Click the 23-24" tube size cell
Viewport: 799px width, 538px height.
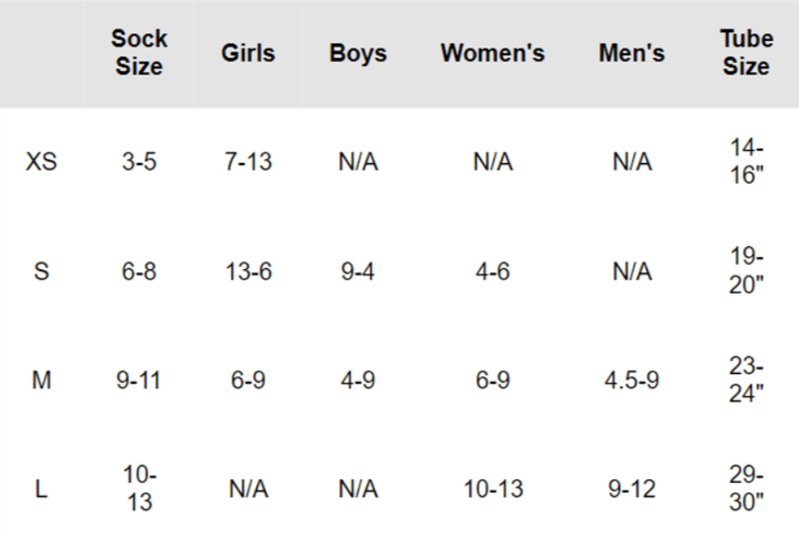tap(746, 379)
